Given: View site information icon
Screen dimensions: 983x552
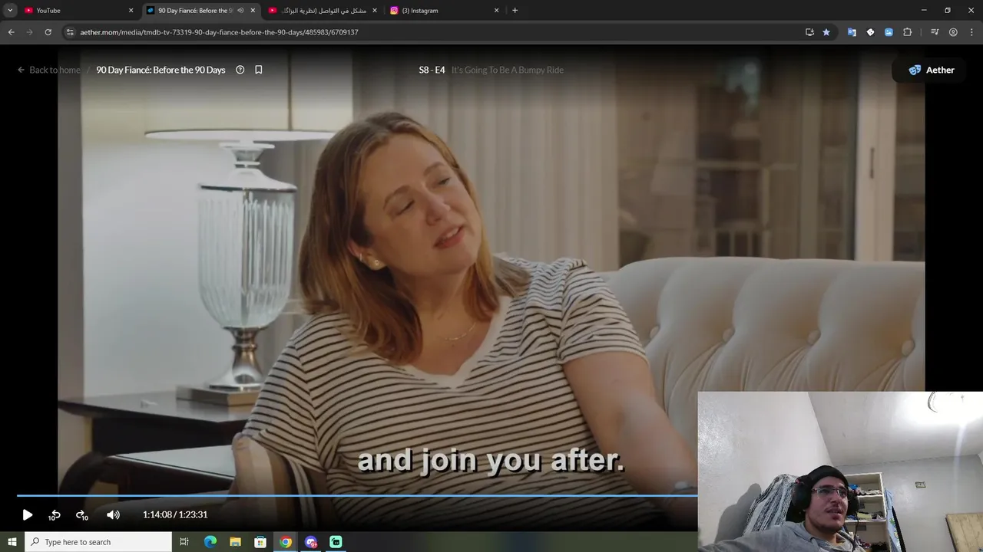Looking at the screenshot, I should [x=70, y=32].
